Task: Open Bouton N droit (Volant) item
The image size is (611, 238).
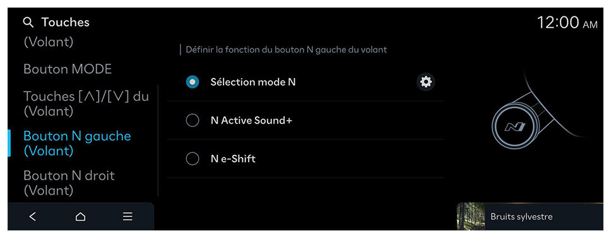Action: click(x=69, y=183)
